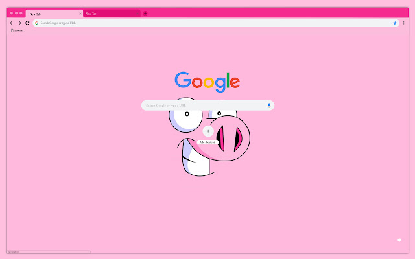The image size is (415, 259).
Task: Click the maximize window dot
Action: 21,13
